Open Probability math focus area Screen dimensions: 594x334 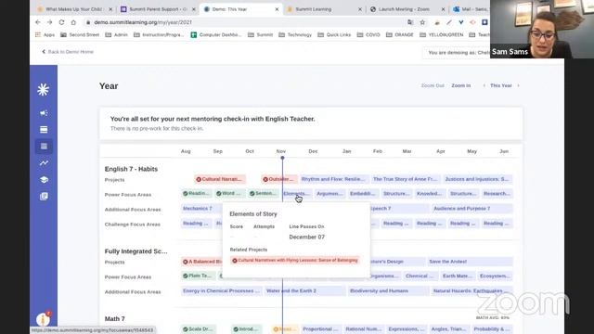(x=492, y=329)
